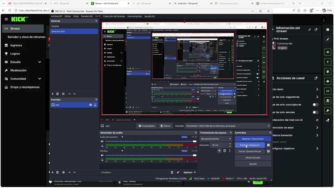Open Mic/Aux options arrow
Screen dimensions: 334x188
point(122,151)
